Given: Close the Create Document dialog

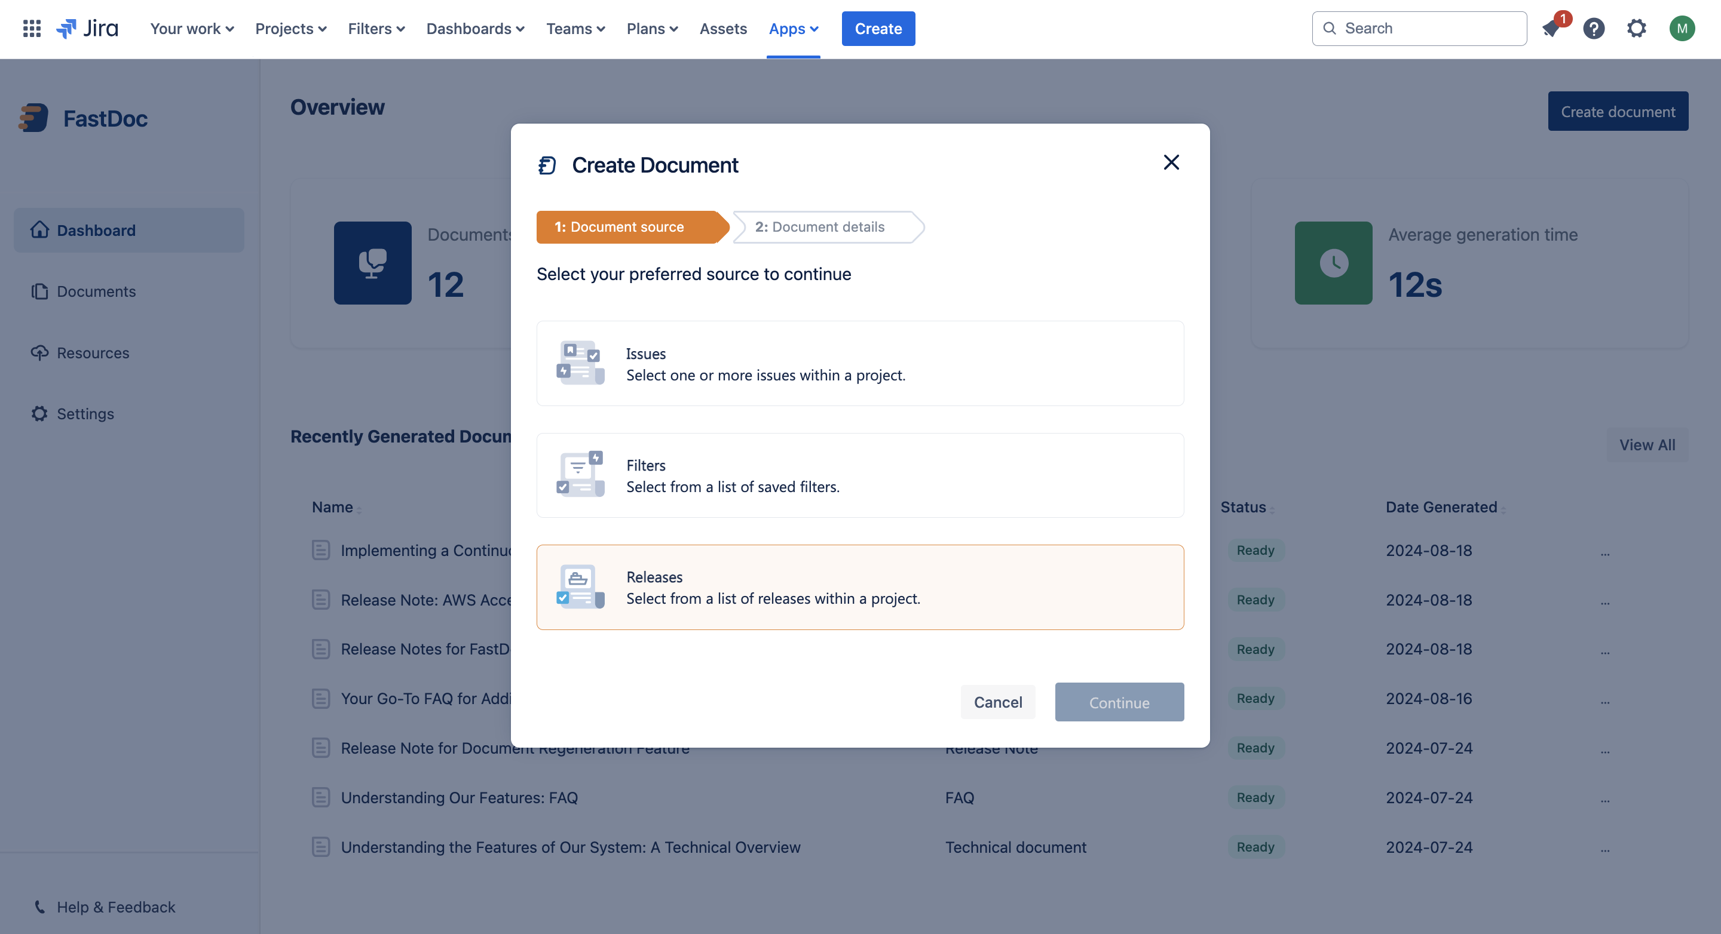Looking at the screenshot, I should (x=1171, y=162).
